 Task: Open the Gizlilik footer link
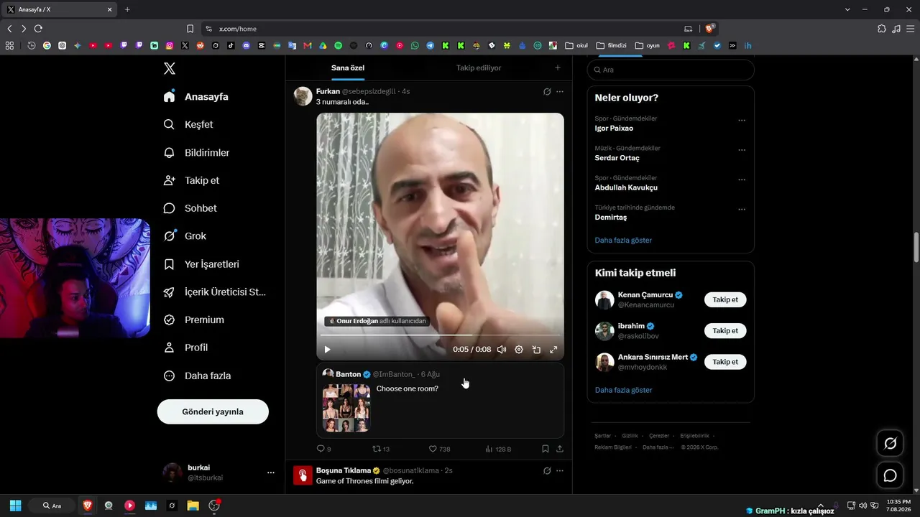(x=630, y=436)
